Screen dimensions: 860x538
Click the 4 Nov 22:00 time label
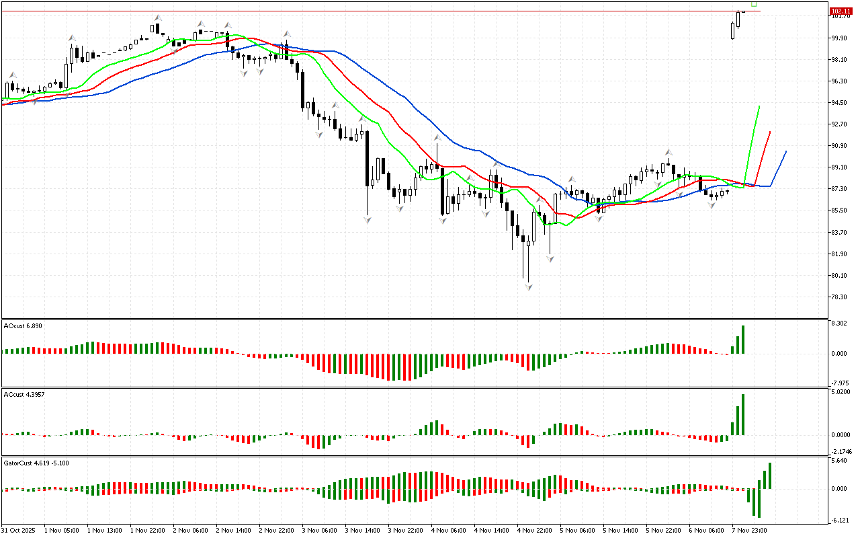pyautogui.click(x=533, y=531)
